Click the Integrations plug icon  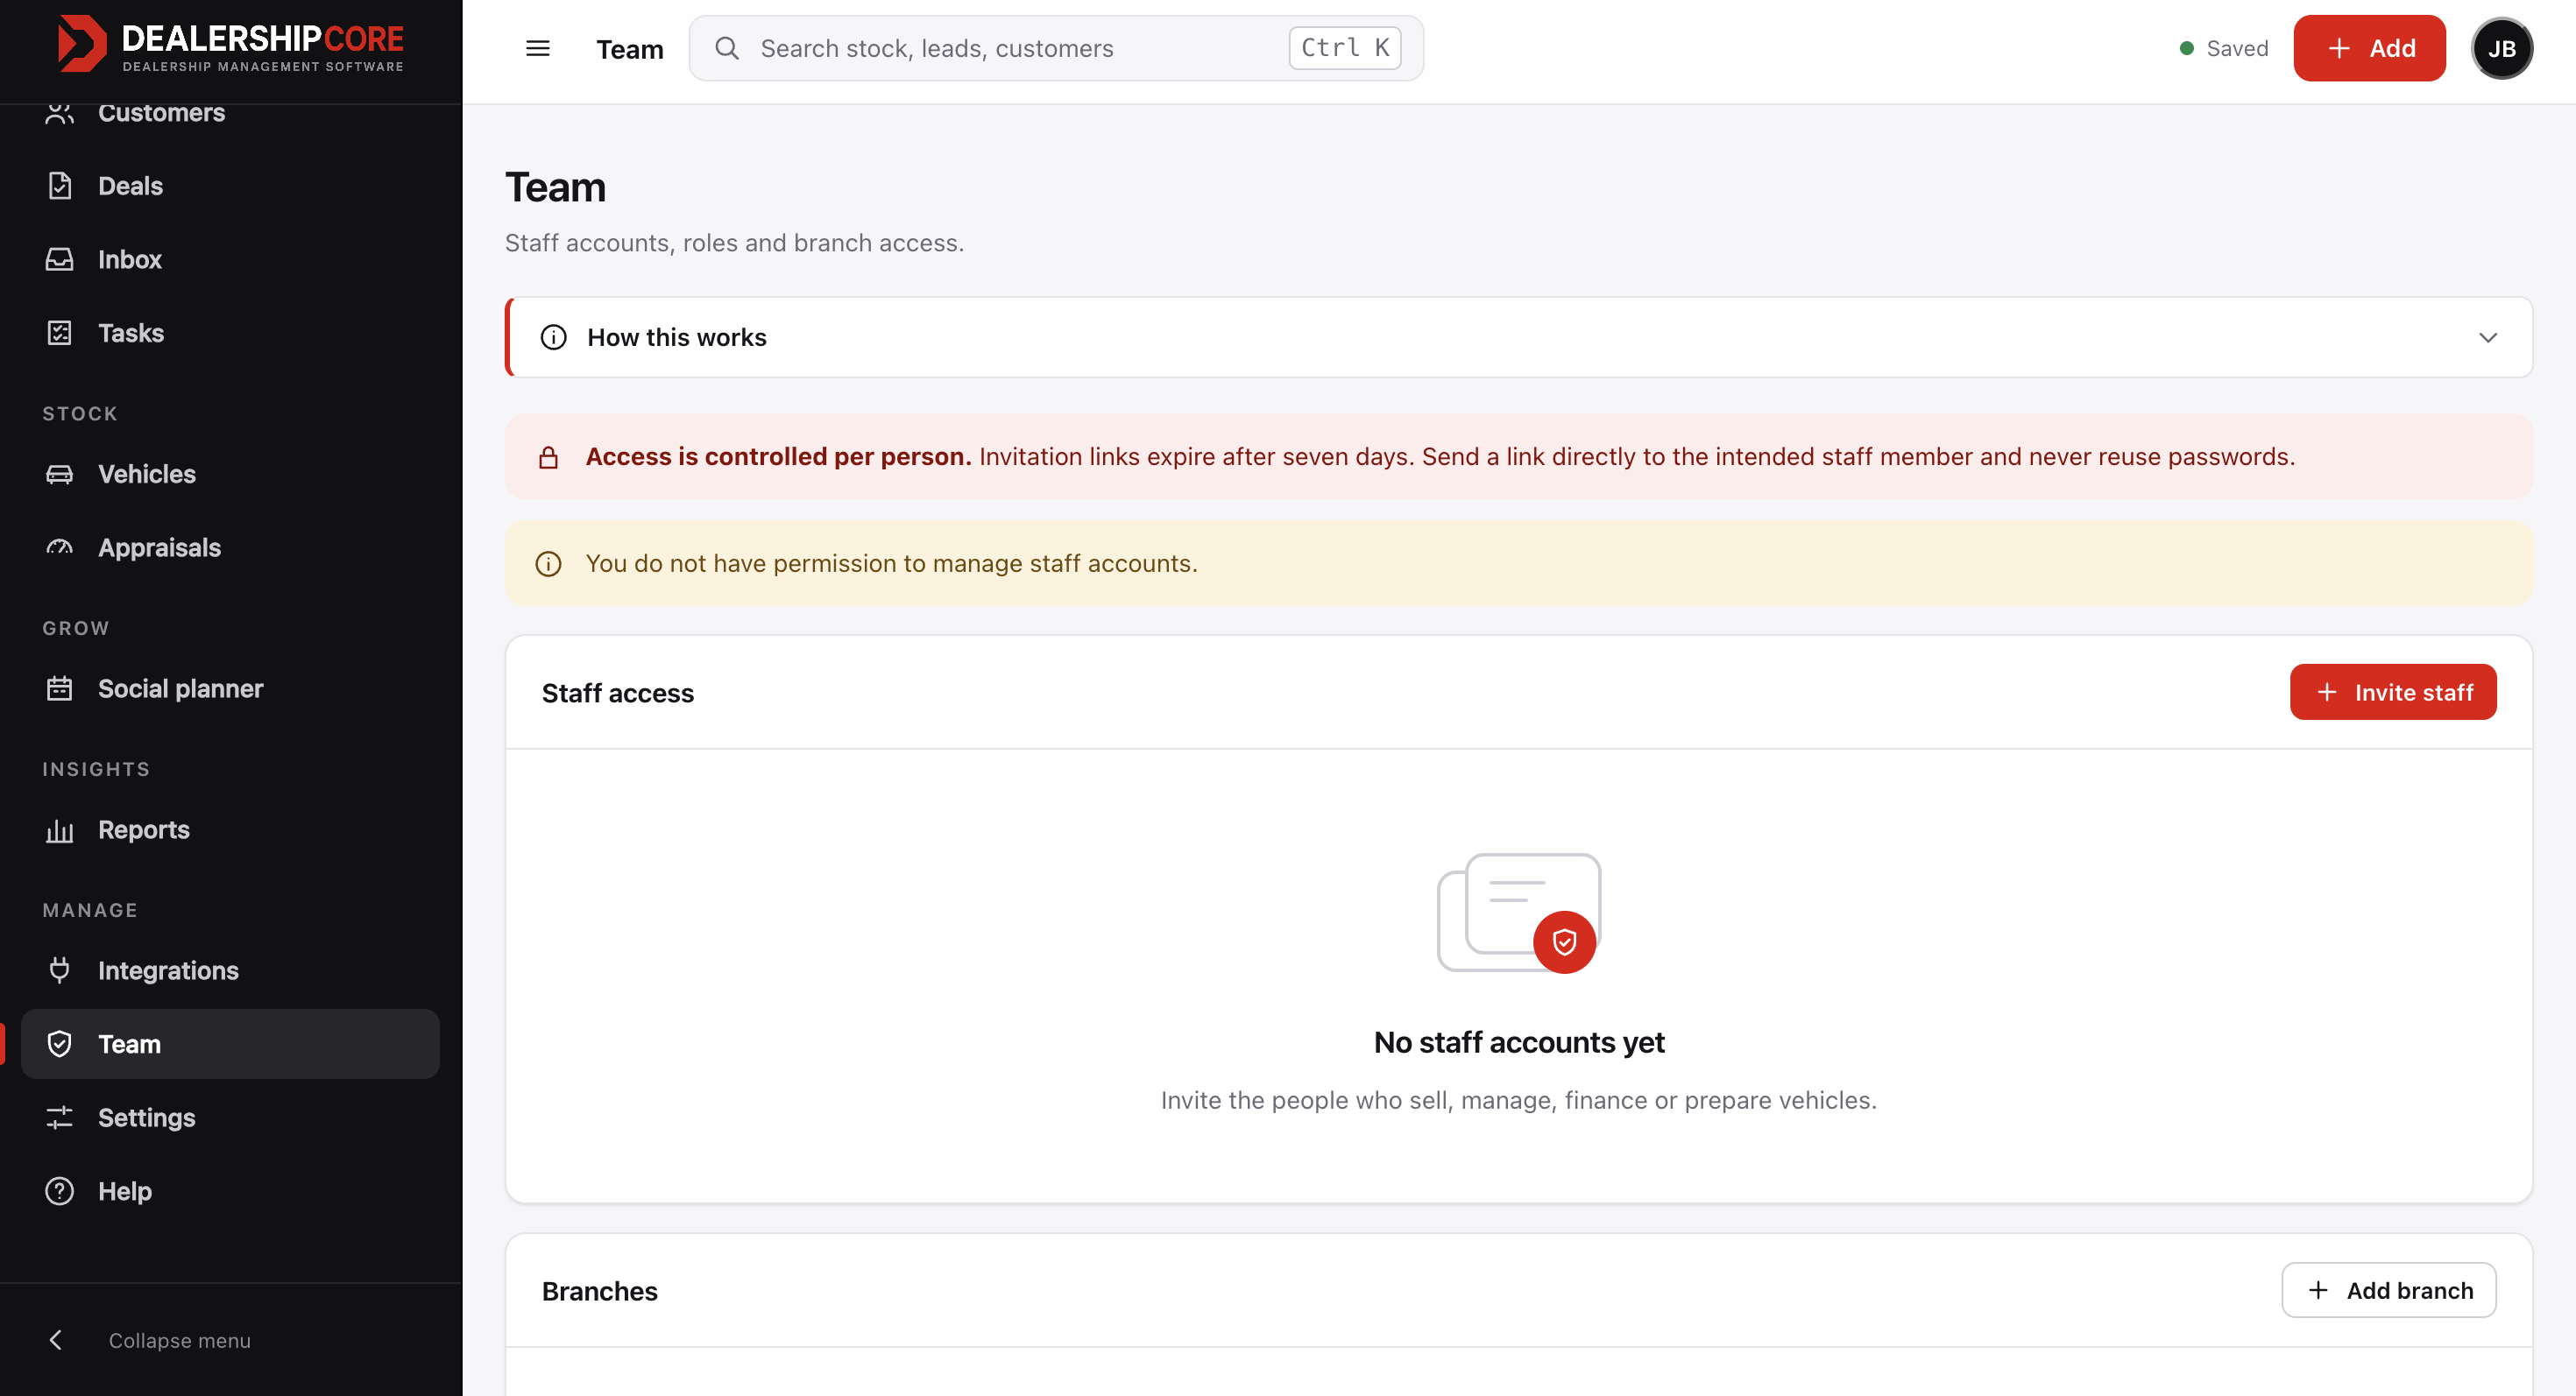point(60,970)
